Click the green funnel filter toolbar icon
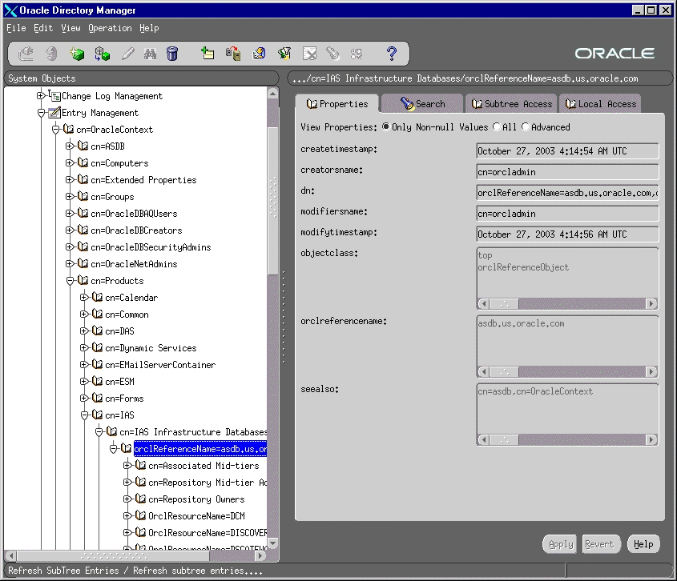 point(284,54)
